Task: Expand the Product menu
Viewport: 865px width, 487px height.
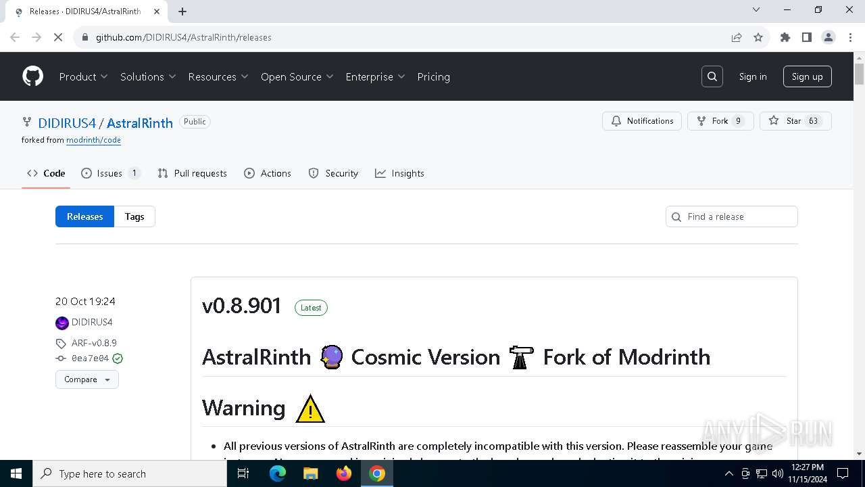Action: pos(84,76)
